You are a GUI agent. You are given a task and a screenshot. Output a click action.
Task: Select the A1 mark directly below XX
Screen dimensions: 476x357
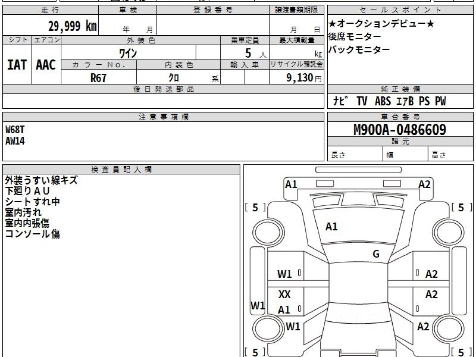(284, 310)
